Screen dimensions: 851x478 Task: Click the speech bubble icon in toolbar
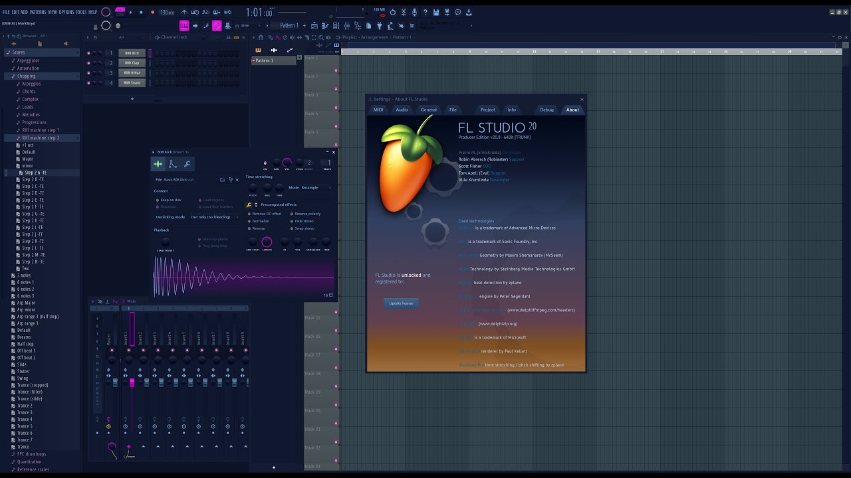click(457, 12)
